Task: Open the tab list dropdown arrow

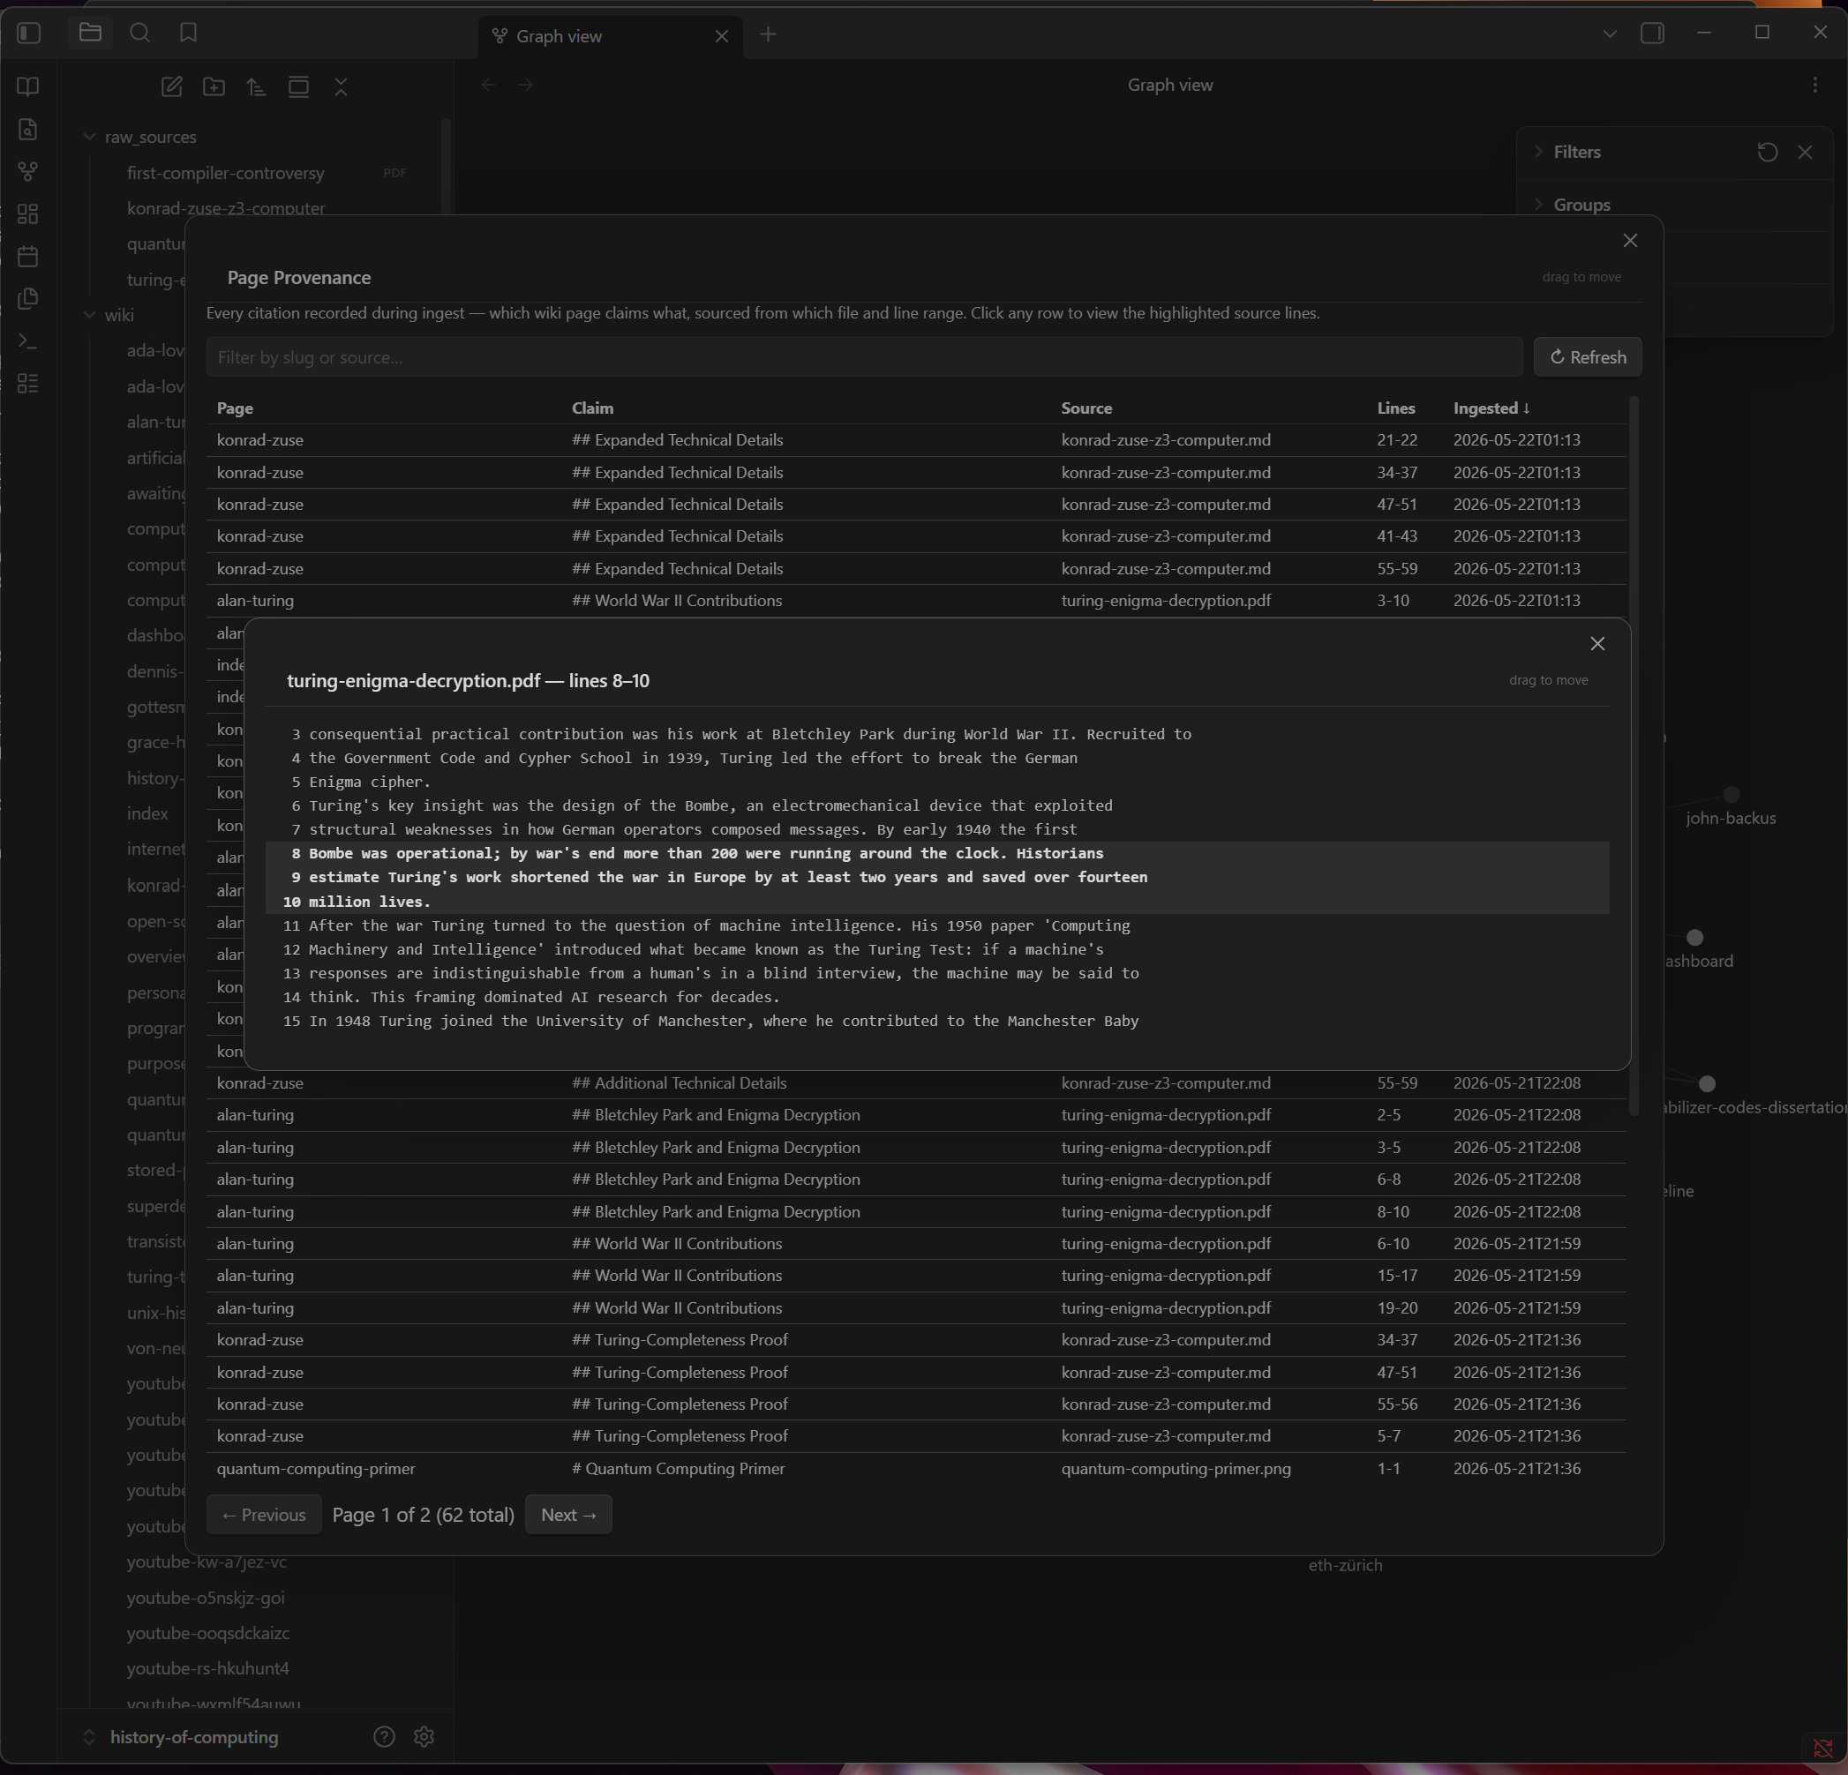Action: point(1610,34)
